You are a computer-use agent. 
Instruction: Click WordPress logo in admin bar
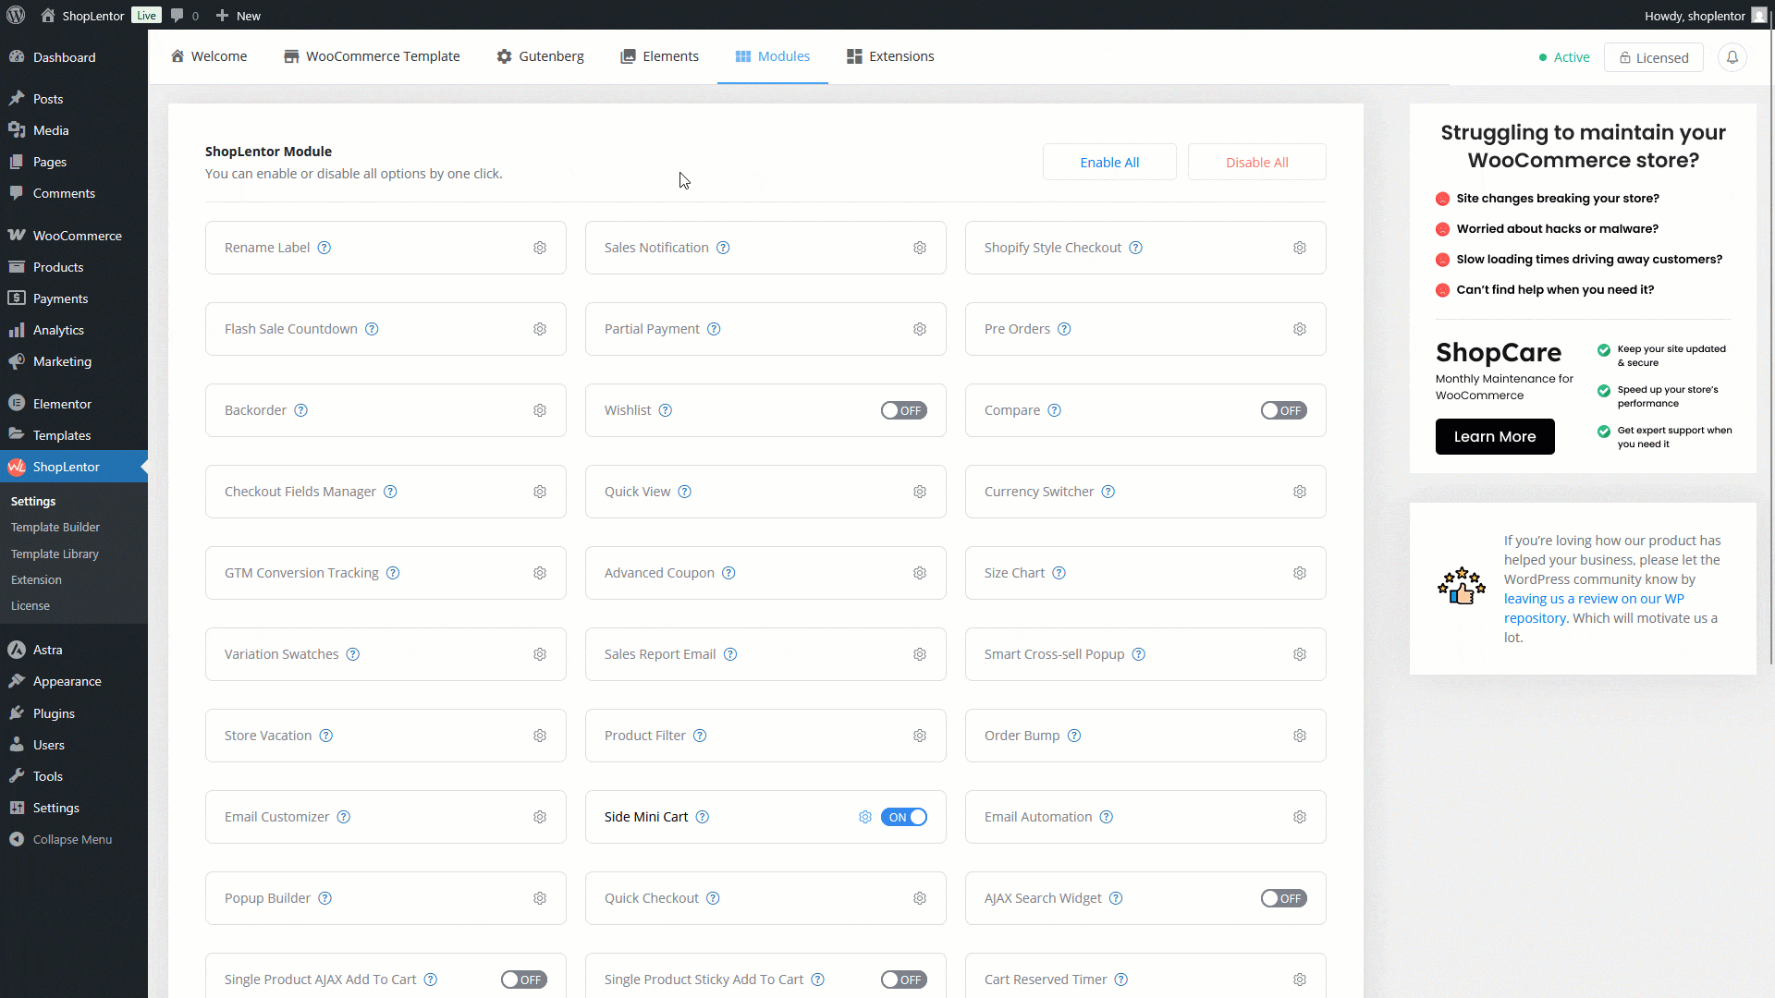pos(16,16)
